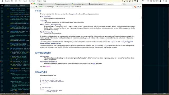Viewport: 169px width, 95px height.
Task: Click the Wi-Fi icon in the menu bar
Action: point(143,1)
